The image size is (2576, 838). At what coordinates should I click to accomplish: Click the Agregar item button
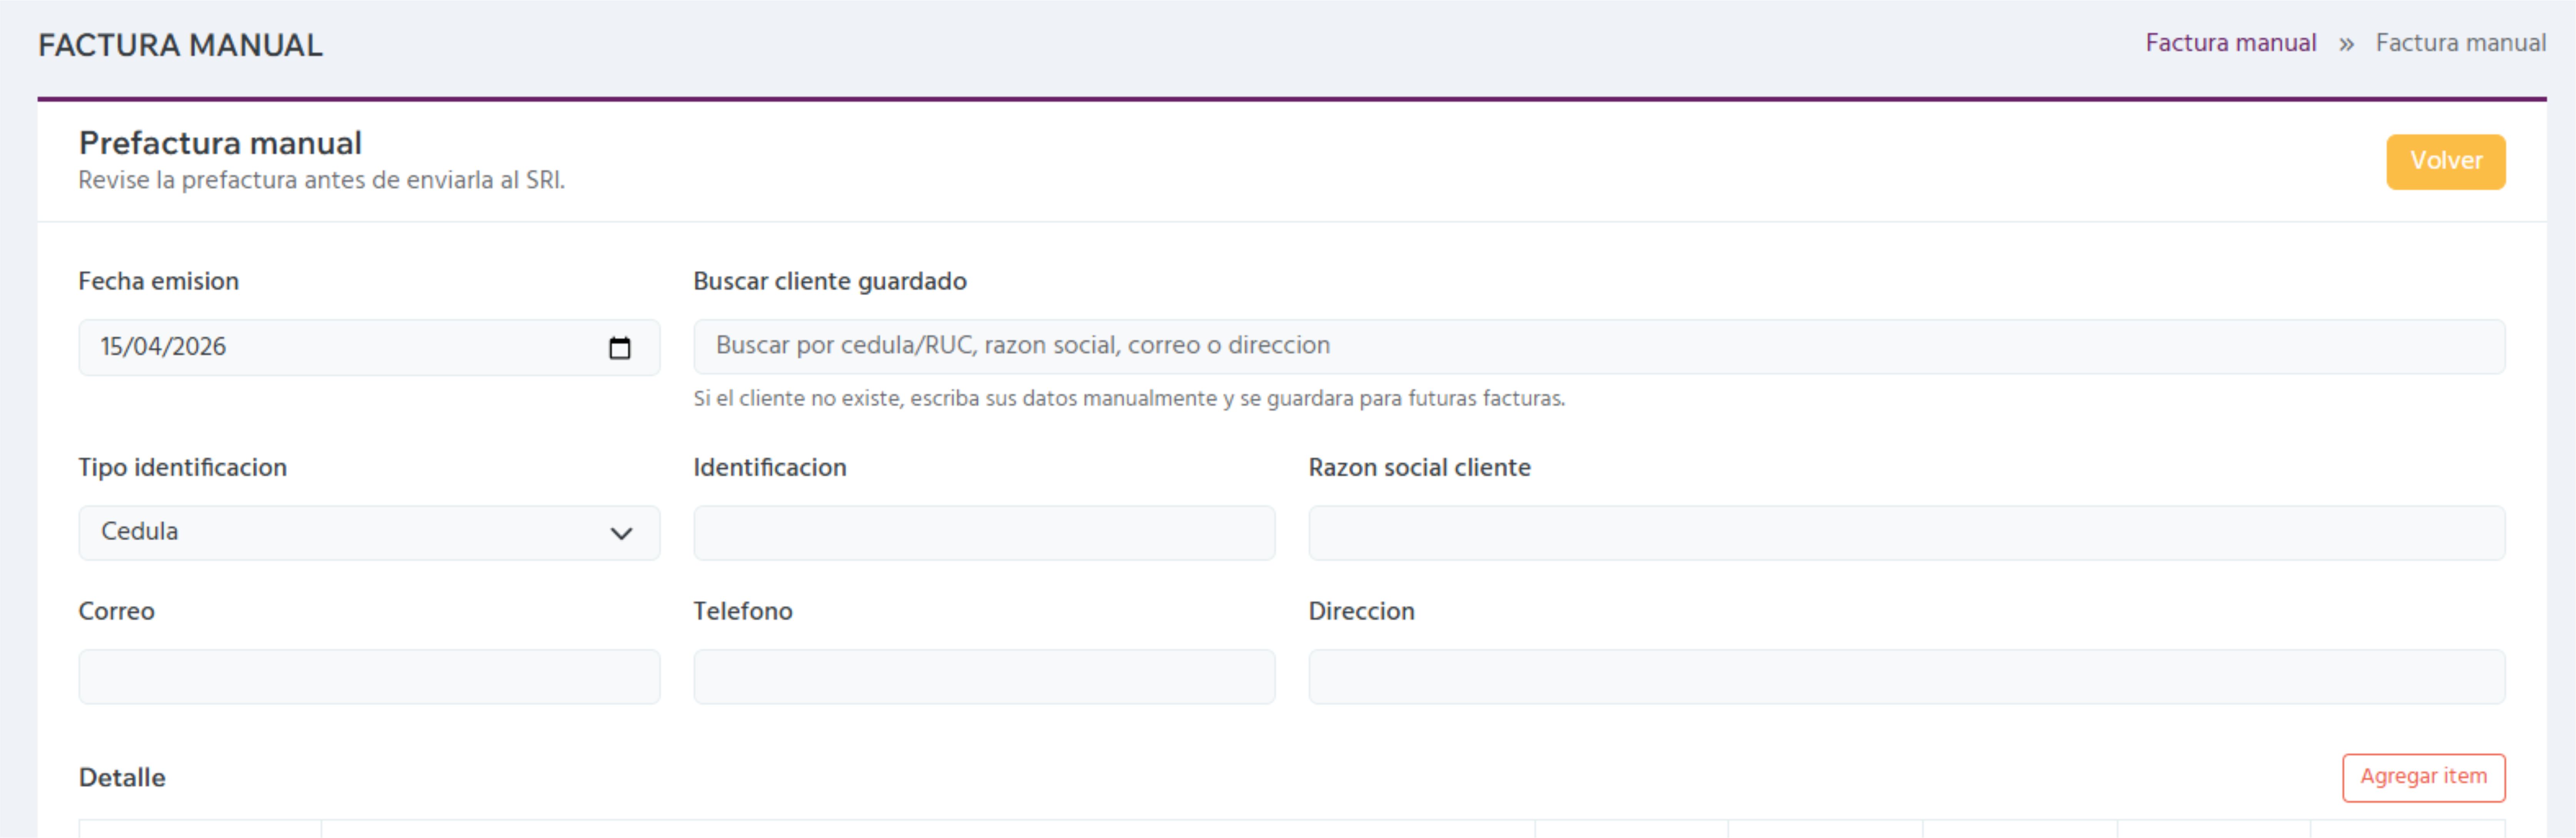2423,777
